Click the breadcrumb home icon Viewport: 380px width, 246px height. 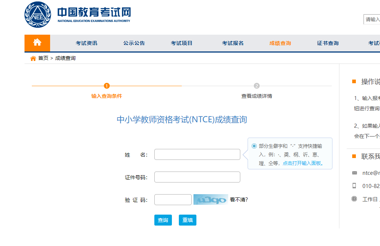[x=33, y=58]
